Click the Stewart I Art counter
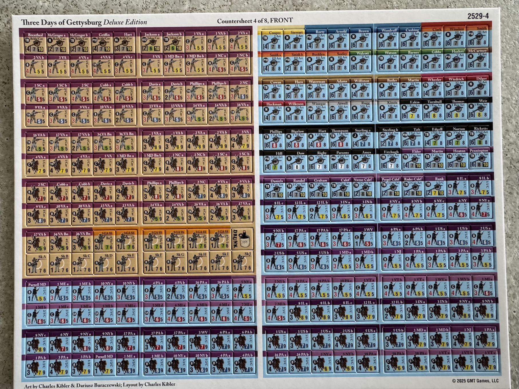The width and height of the screenshot is (519, 389). point(294,40)
